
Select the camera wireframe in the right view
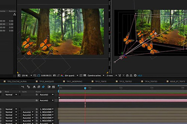pyautogui.click(x=122, y=57)
